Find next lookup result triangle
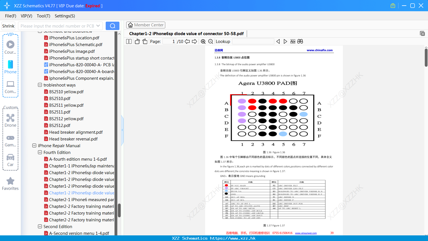Screen dimensions: 428x241 pos(285,42)
